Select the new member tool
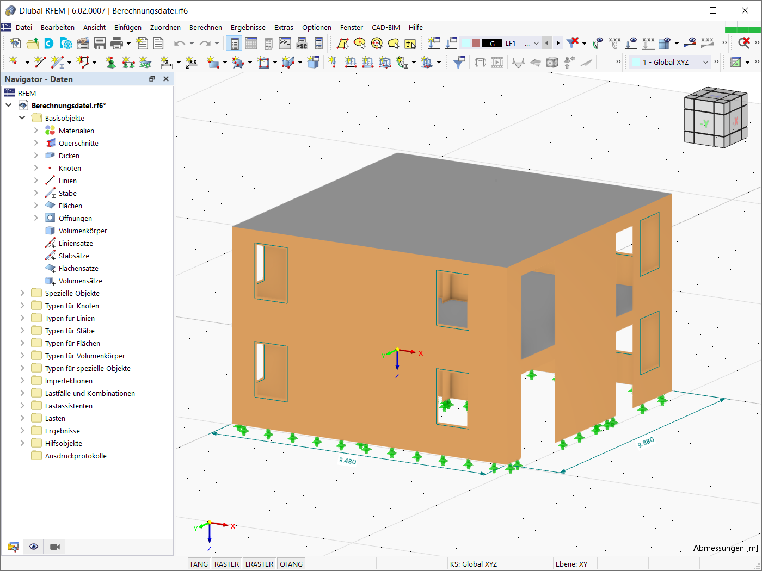The image size is (762, 571). [x=57, y=62]
